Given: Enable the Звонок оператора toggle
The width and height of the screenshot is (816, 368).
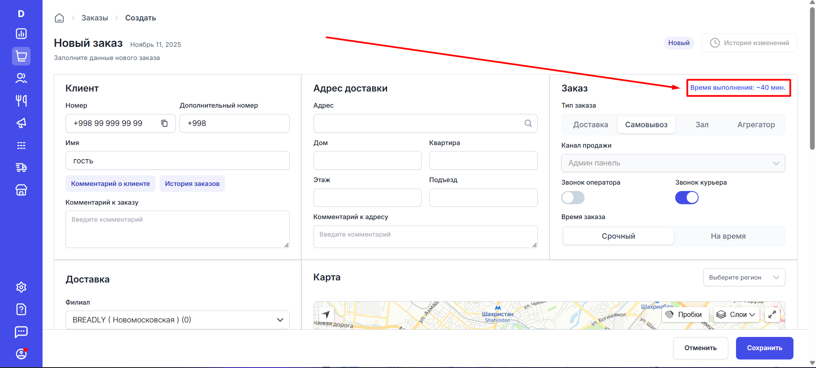Looking at the screenshot, I should pyautogui.click(x=573, y=198).
